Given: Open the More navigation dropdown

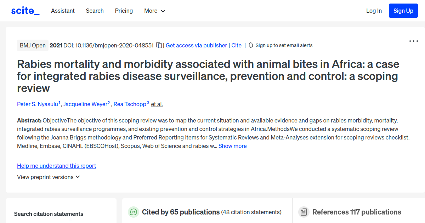Looking at the screenshot, I should coord(154,11).
